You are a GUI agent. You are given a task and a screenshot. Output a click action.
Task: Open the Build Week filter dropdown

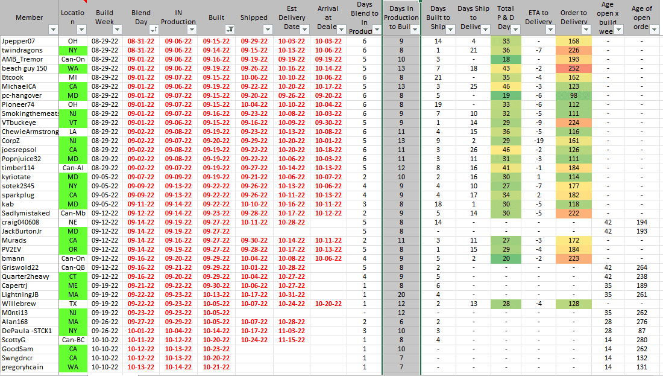[x=117, y=30]
